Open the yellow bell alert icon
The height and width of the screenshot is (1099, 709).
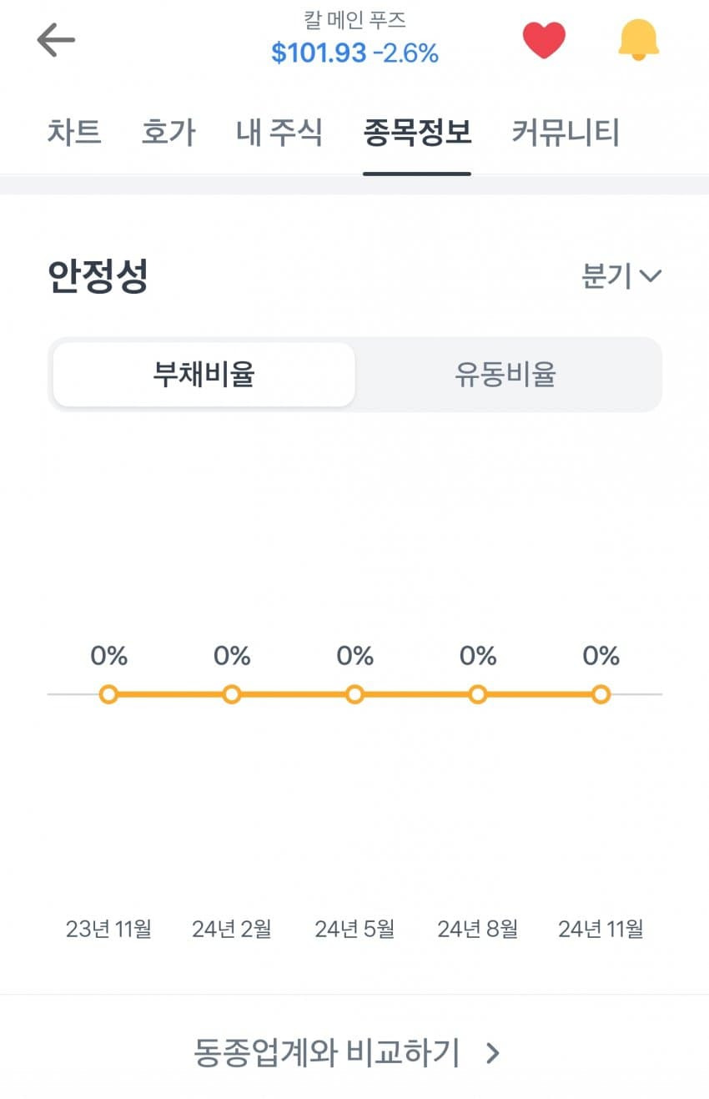639,40
